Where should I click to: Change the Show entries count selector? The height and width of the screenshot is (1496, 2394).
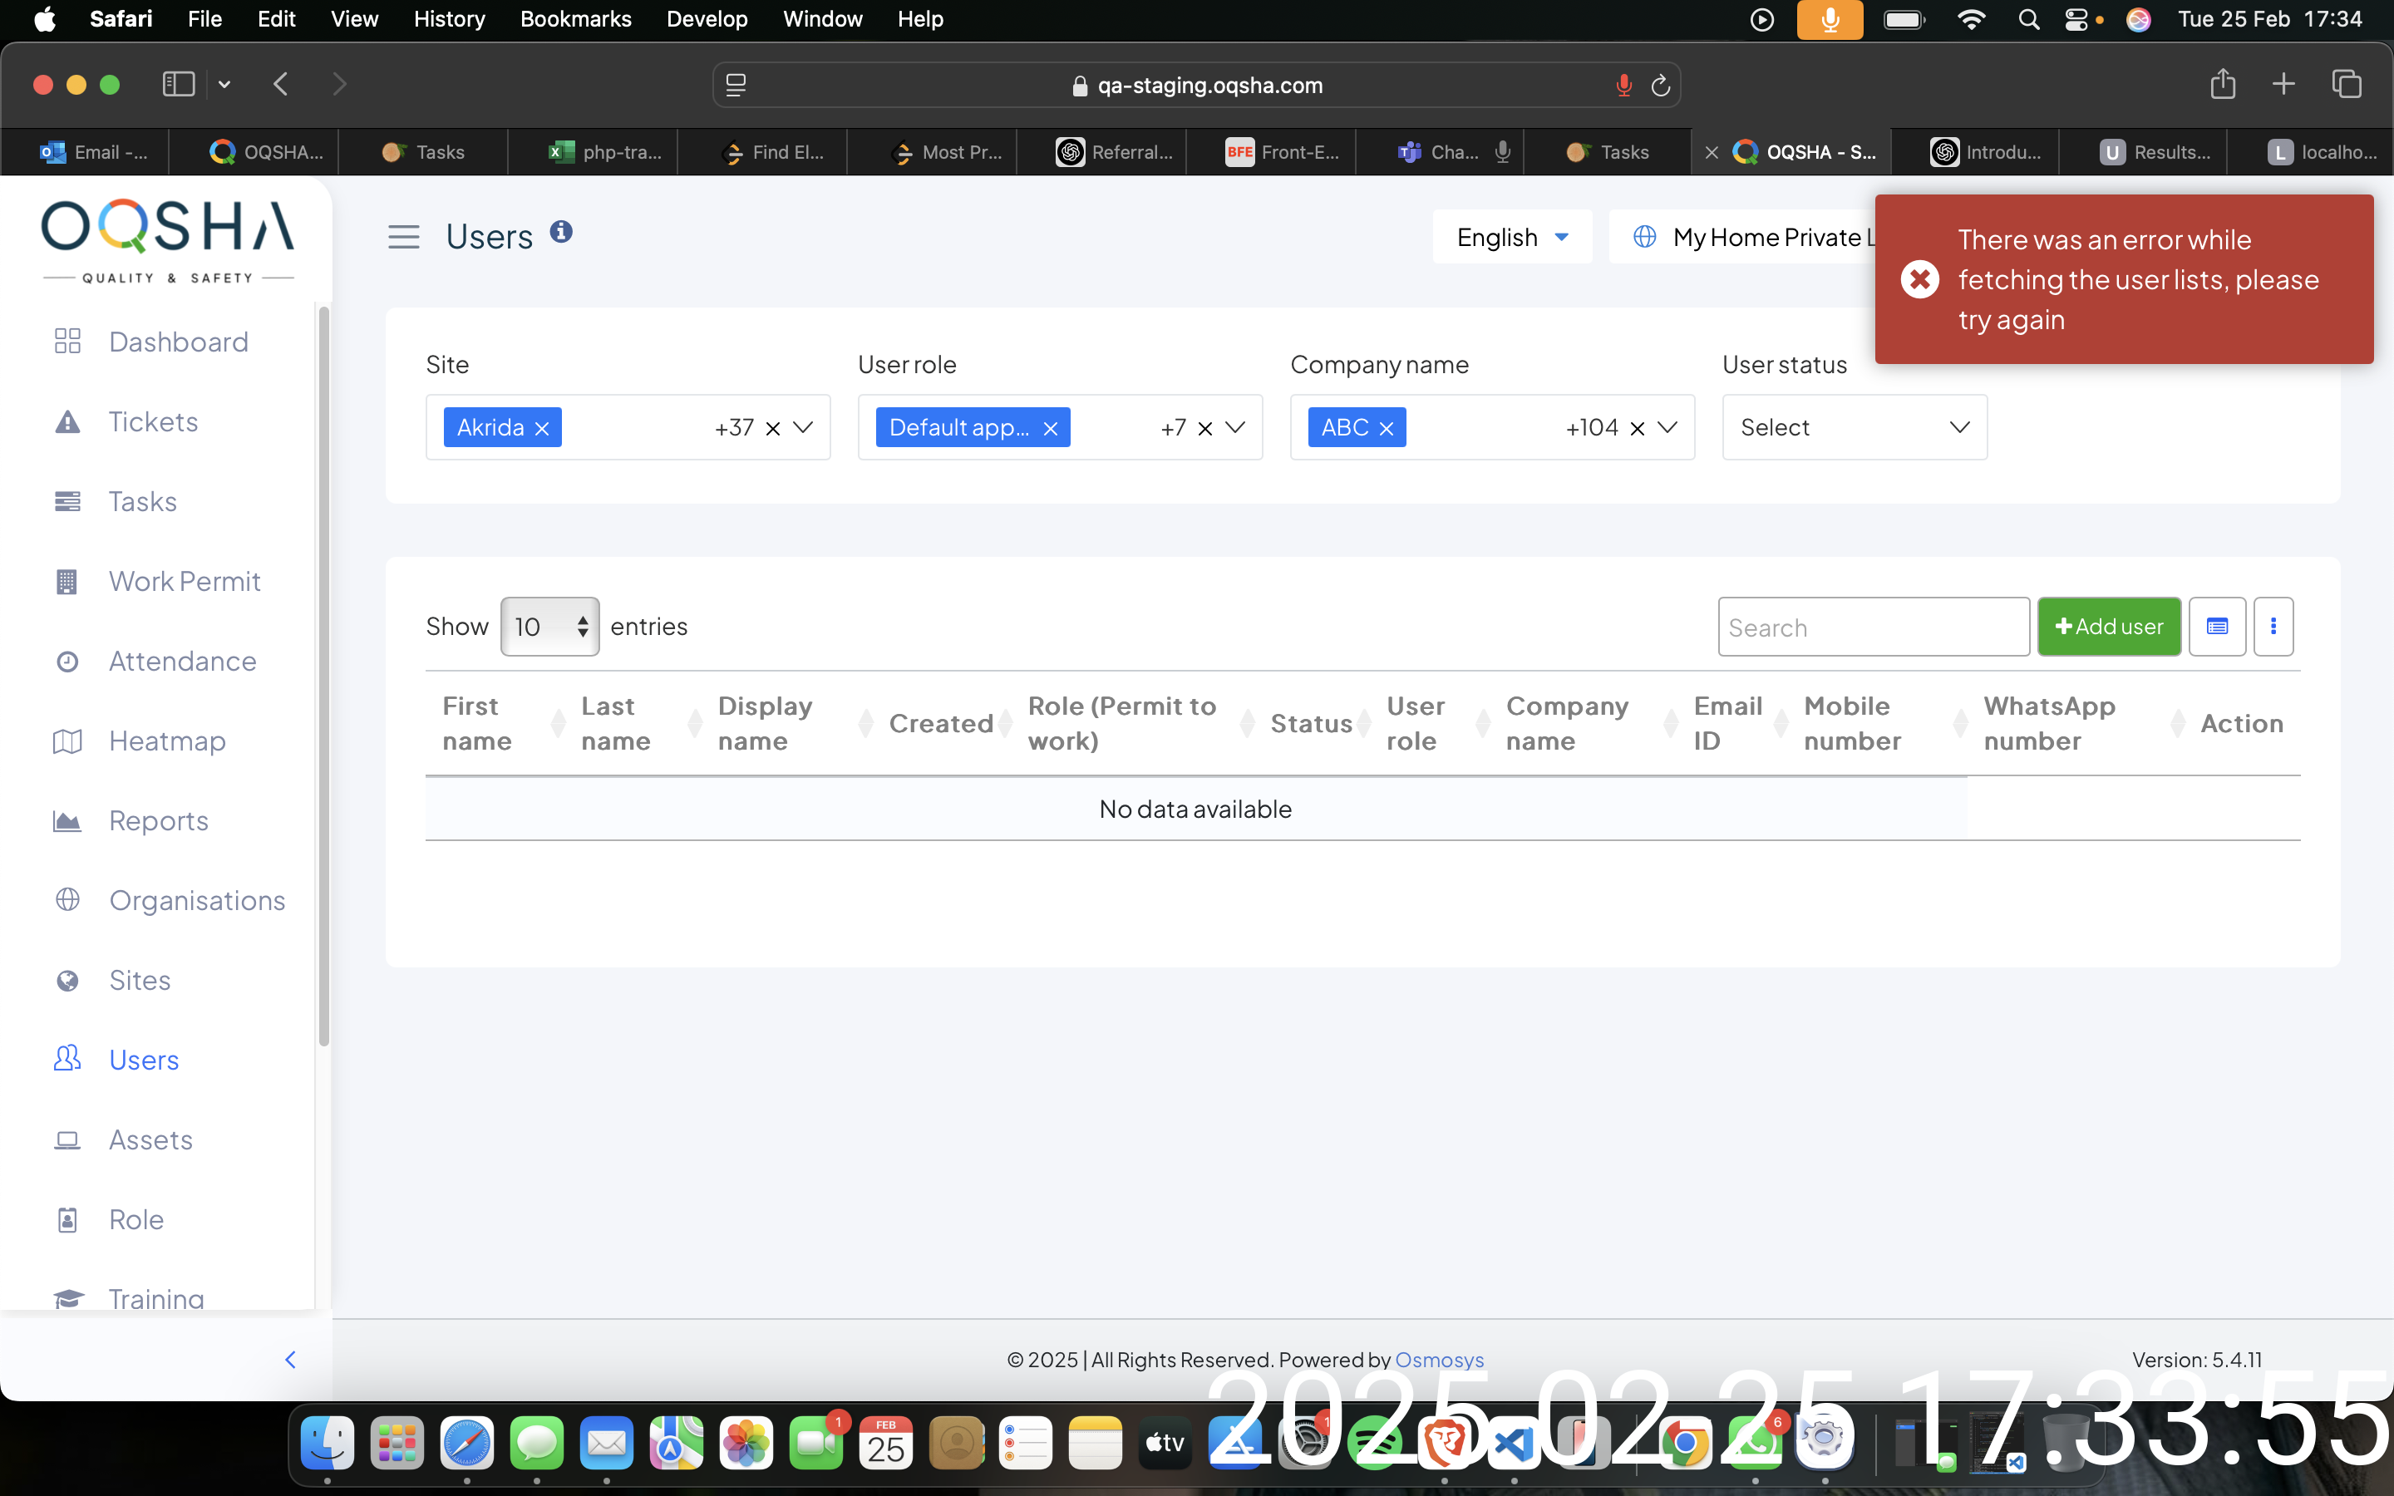[549, 627]
